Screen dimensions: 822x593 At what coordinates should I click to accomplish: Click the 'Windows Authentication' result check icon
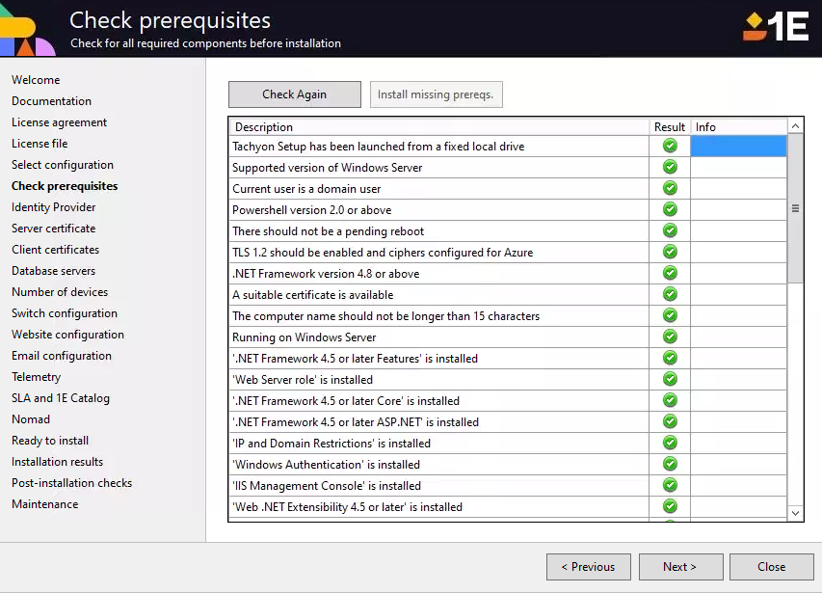[670, 465]
